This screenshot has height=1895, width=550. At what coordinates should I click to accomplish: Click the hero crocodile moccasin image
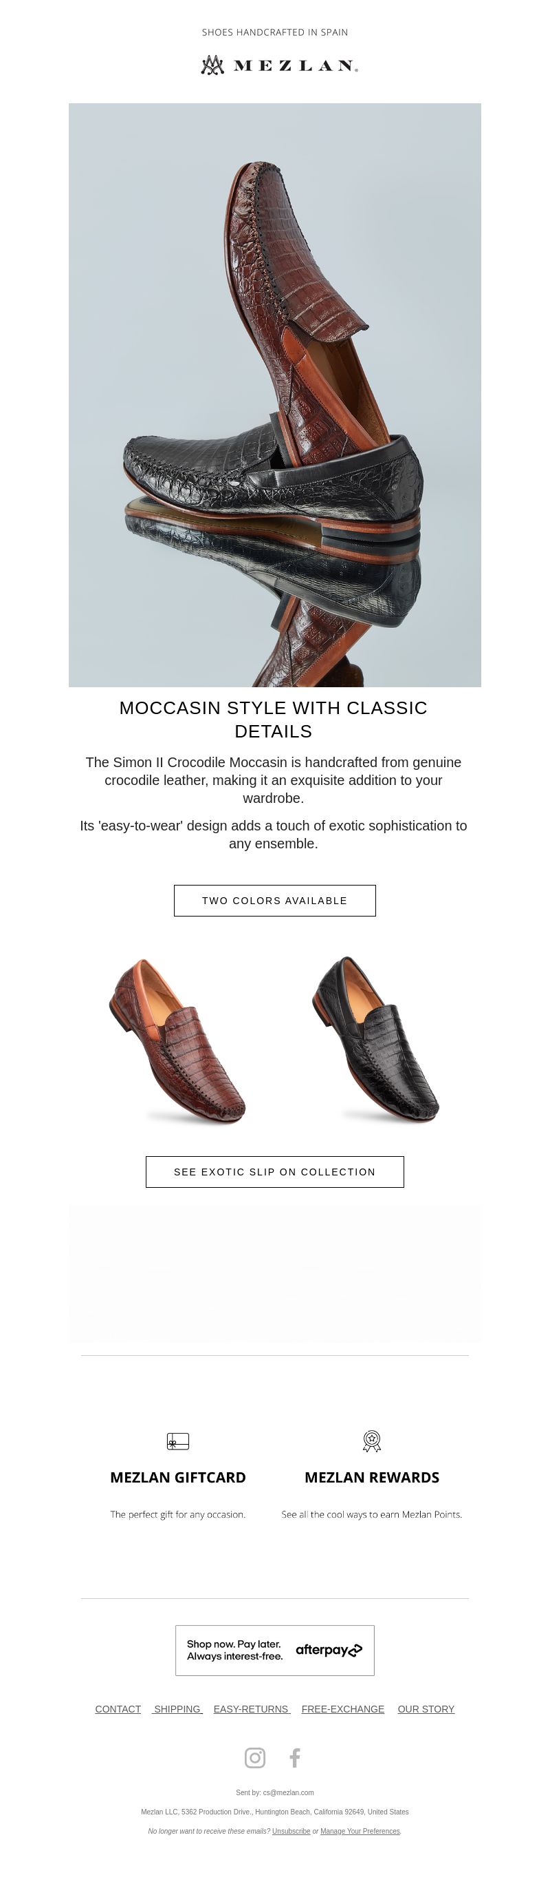[274, 395]
